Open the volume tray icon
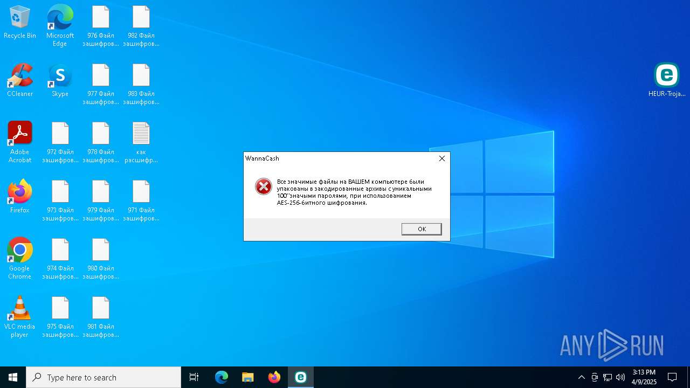Screen dimensions: 690x388 (620, 377)
